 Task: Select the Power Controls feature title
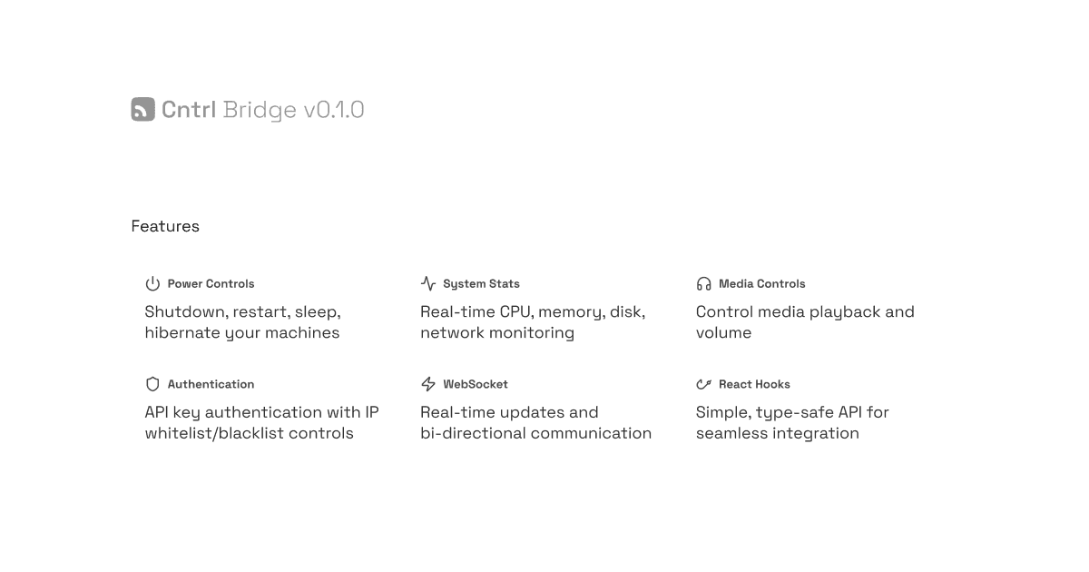tap(211, 284)
